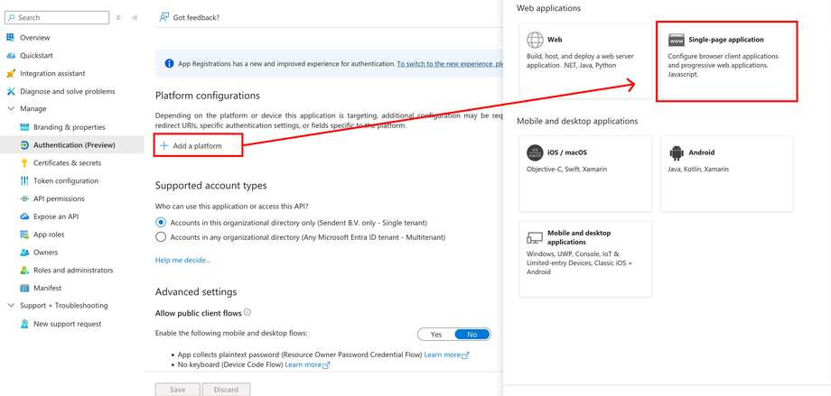
Task: Collapse the sidebar menu with chevrons
Action: [x=135, y=18]
